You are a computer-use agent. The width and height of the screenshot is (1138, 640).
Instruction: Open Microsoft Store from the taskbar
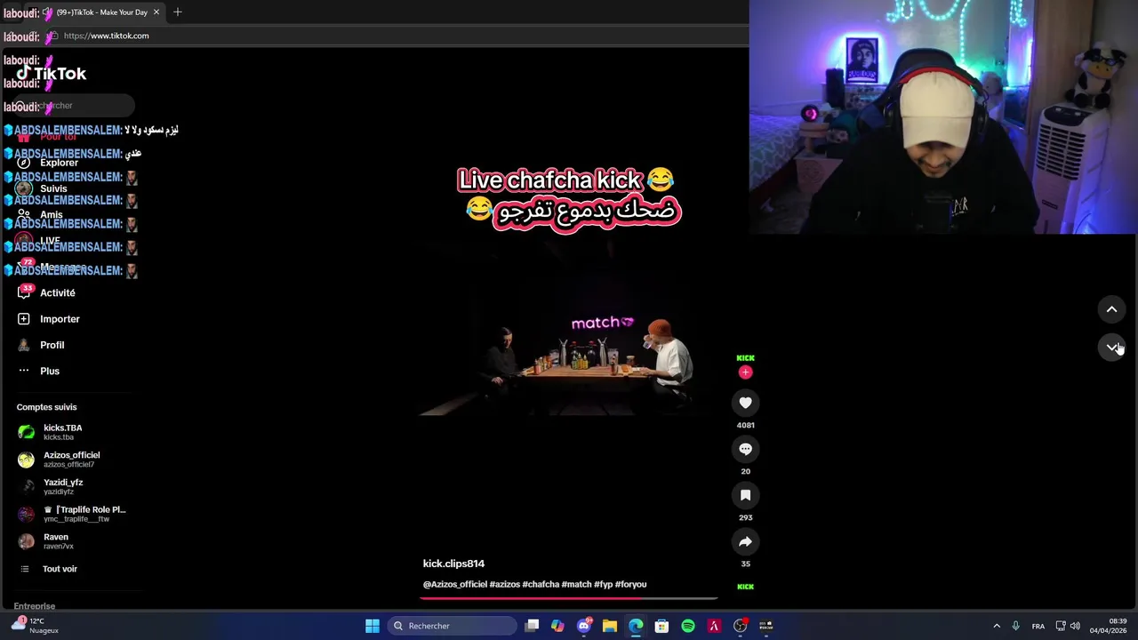661,626
